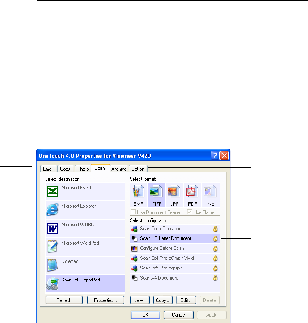This screenshot has height=323, width=308.
Task: Select 'ScanSoft PaperPort' destination text
Action: 81,280
